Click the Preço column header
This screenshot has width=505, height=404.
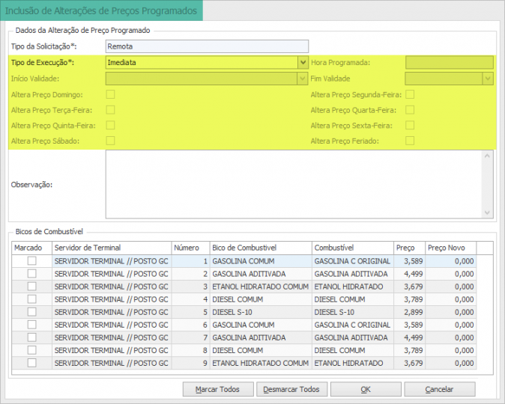pyautogui.click(x=409, y=248)
